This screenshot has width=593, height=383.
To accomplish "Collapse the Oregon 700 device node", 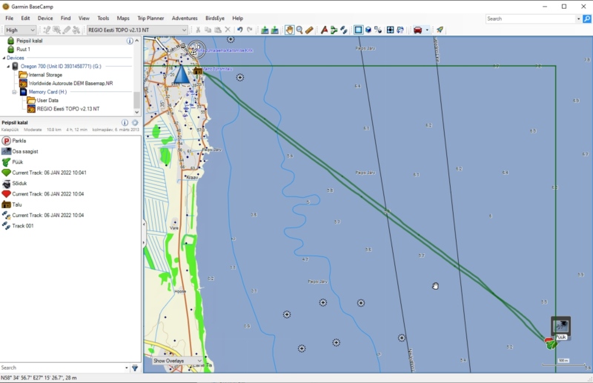I will coord(8,66).
